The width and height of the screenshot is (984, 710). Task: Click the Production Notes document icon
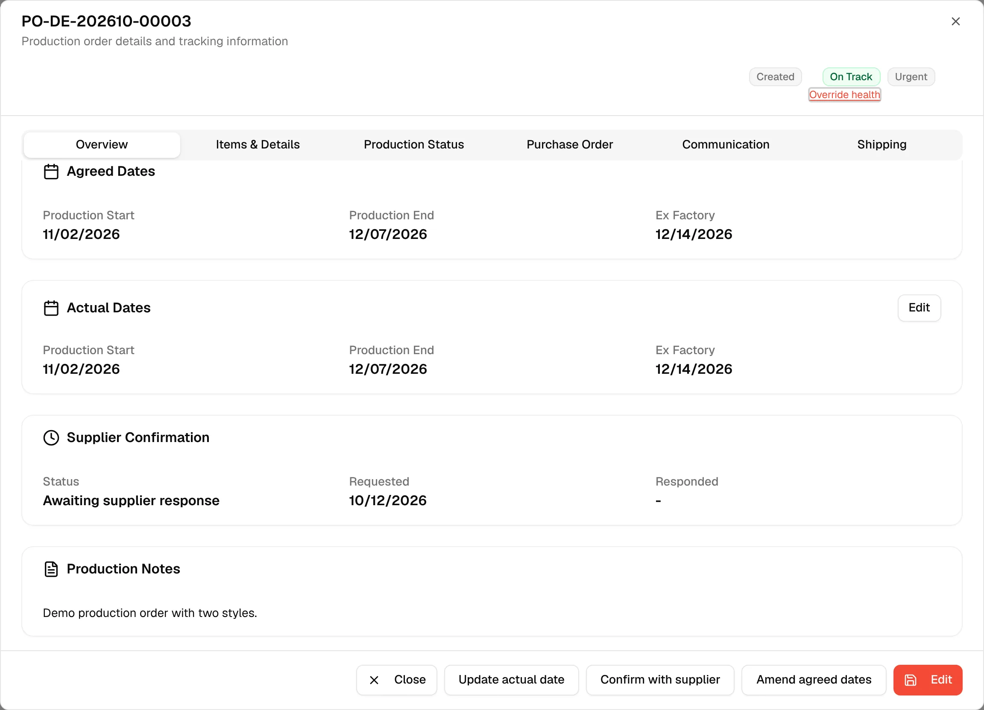[51, 569]
